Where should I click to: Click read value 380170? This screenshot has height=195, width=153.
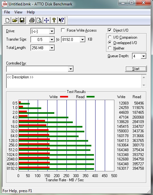point(138,145)
